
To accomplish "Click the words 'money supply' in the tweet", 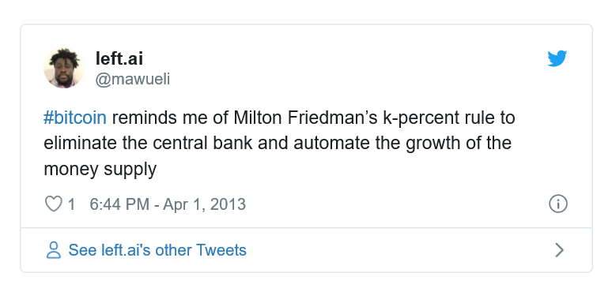I will pos(100,170).
